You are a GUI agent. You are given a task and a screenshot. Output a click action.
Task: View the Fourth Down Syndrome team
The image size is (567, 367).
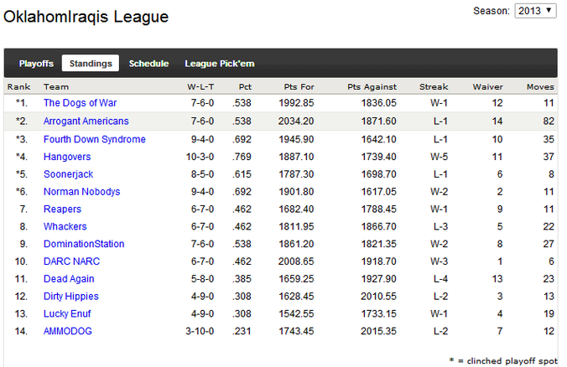click(95, 139)
